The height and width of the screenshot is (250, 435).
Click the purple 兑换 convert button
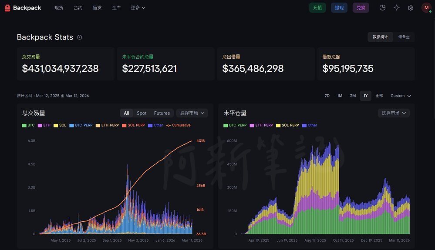pyautogui.click(x=361, y=8)
